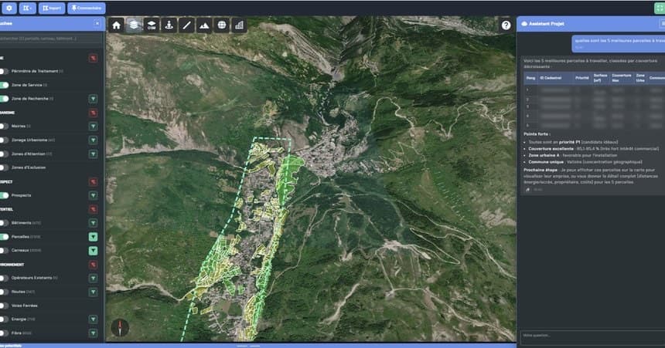Click the Couverture Max column header
Screen dimensions: 665x348
(x=622, y=78)
